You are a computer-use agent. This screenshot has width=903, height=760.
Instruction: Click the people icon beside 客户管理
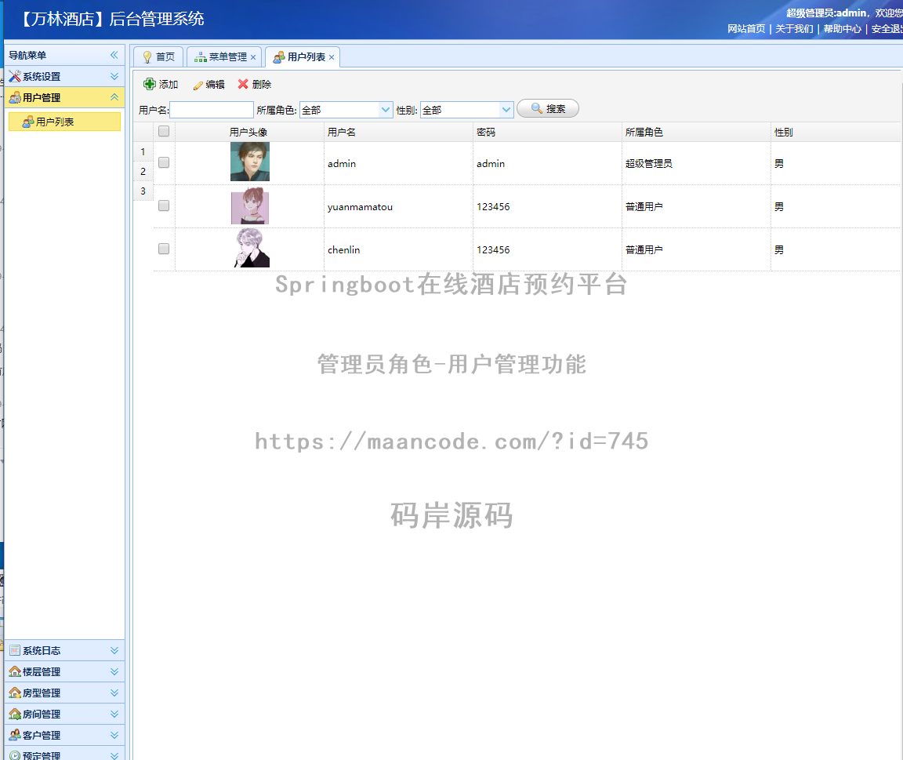(x=15, y=735)
